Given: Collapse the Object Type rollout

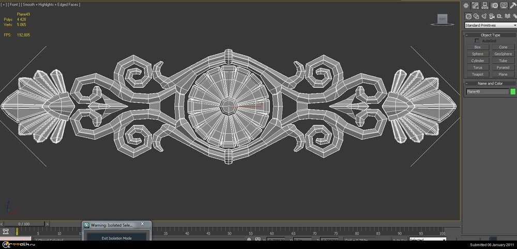Looking at the screenshot, I should pyautogui.click(x=490, y=35).
